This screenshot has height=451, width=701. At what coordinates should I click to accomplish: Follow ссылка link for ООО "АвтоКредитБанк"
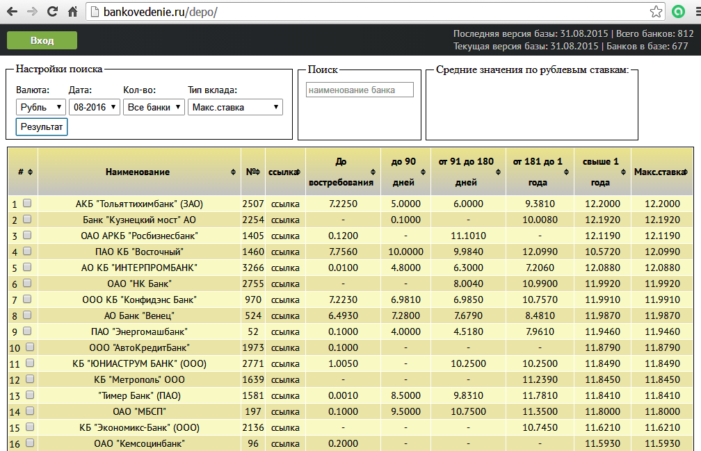(285, 348)
